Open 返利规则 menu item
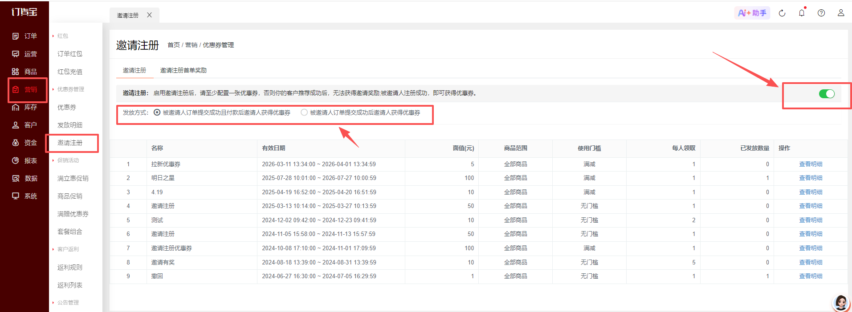The height and width of the screenshot is (312, 852). tap(70, 267)
